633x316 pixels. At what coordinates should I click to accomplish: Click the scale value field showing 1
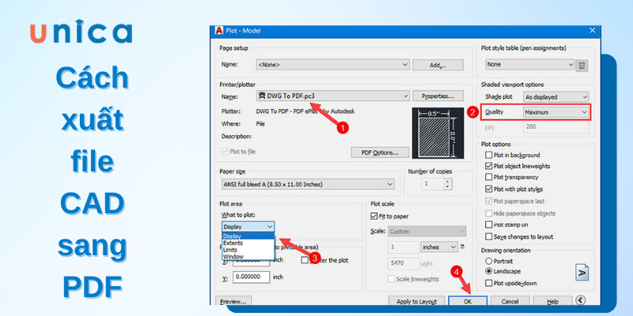pos(404,246)
